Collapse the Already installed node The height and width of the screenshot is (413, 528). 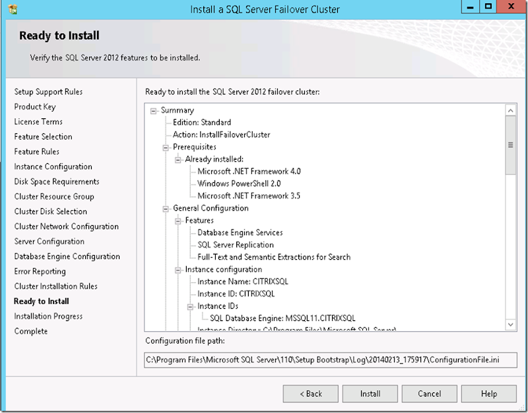coord(178,160)
